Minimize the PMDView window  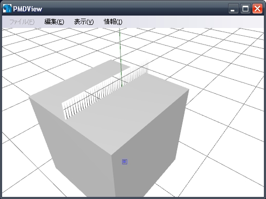coord(233,9)
